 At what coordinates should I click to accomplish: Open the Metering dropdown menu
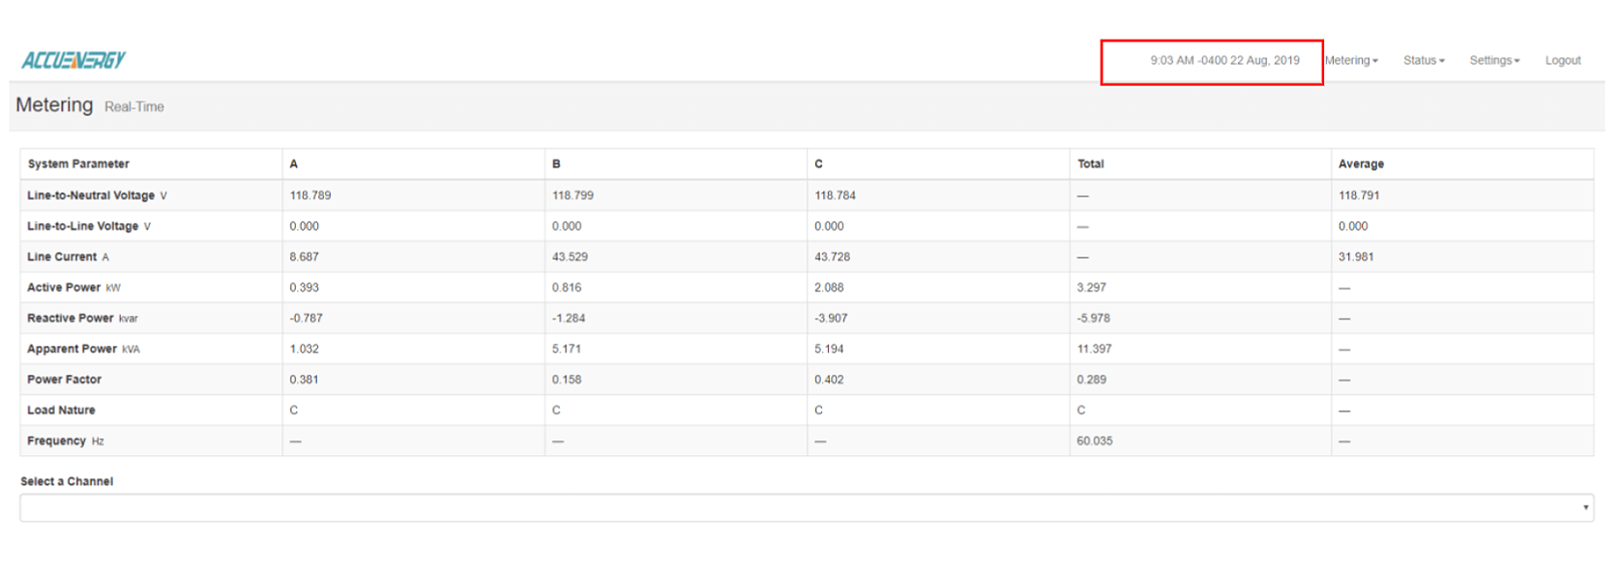(1350, 60)
